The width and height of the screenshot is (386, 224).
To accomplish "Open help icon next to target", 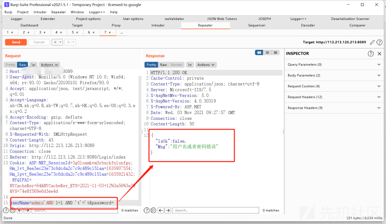I will point(380,42).
